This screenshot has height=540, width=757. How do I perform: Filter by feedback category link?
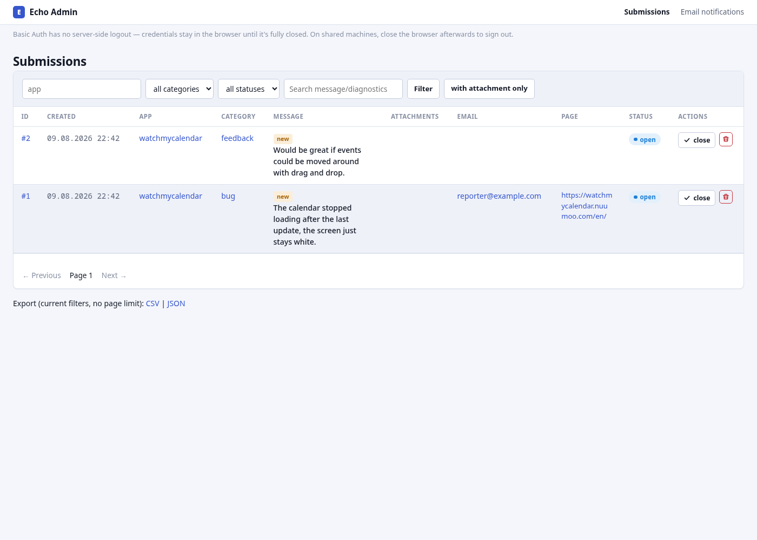(237, 138)
